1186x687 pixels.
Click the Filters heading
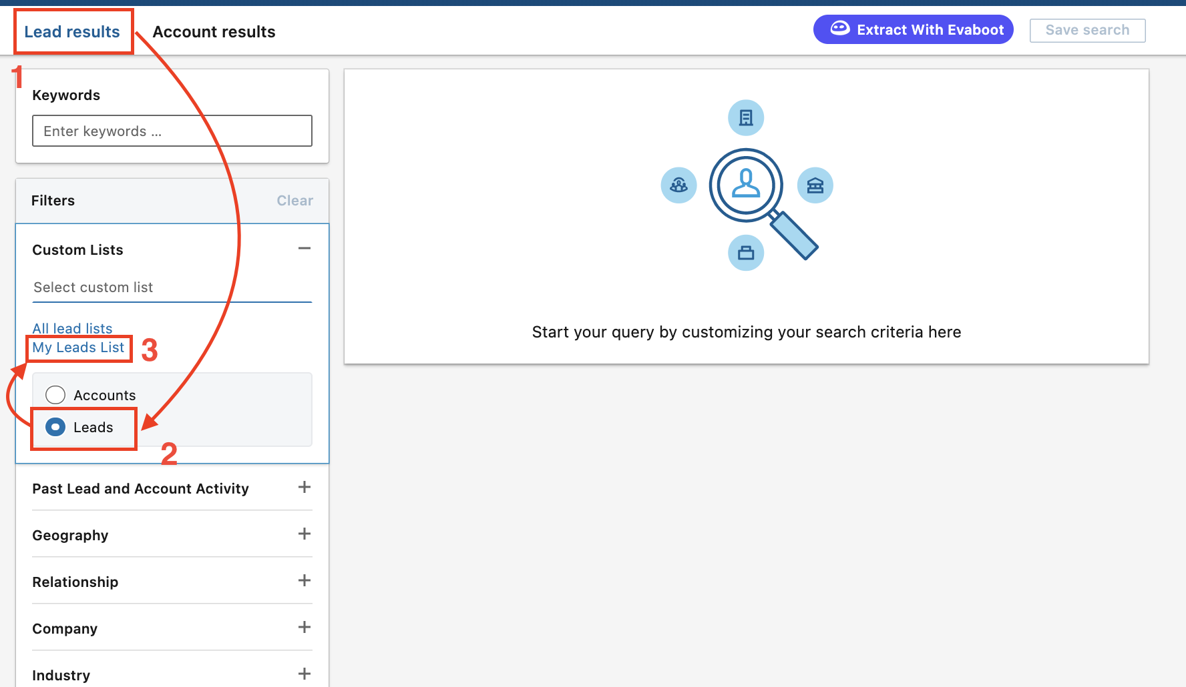click(x=53, y=200)
